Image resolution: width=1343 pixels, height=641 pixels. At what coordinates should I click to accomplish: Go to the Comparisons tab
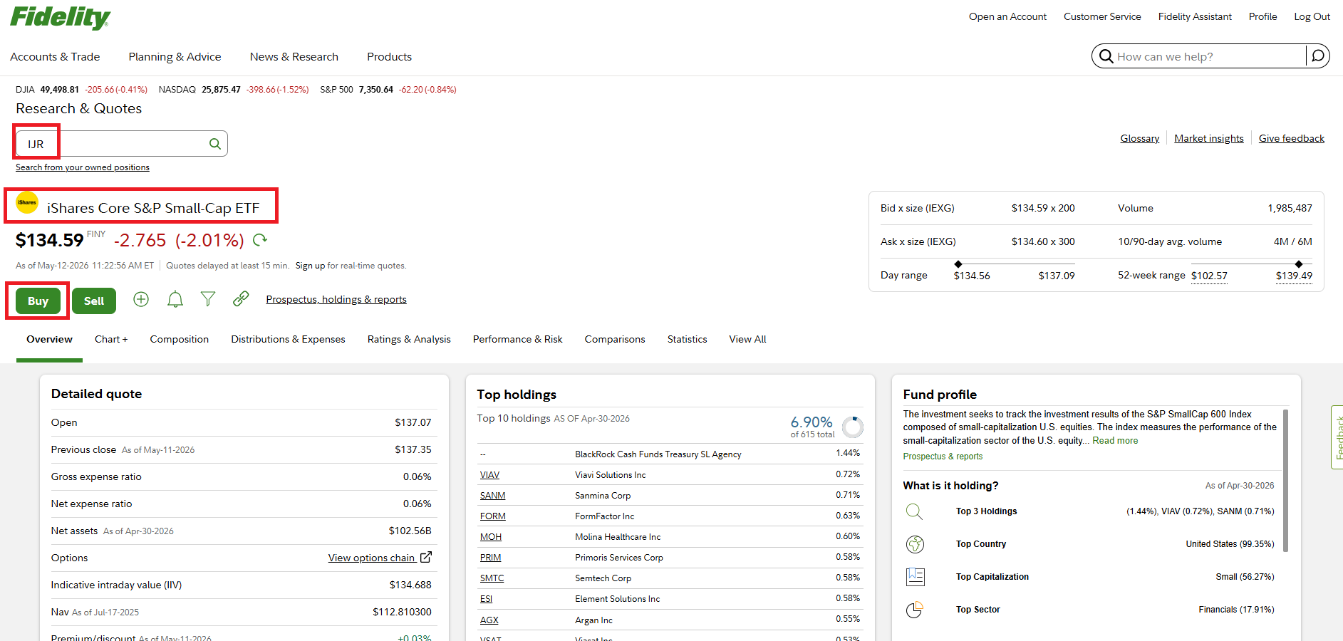point(615,339)
